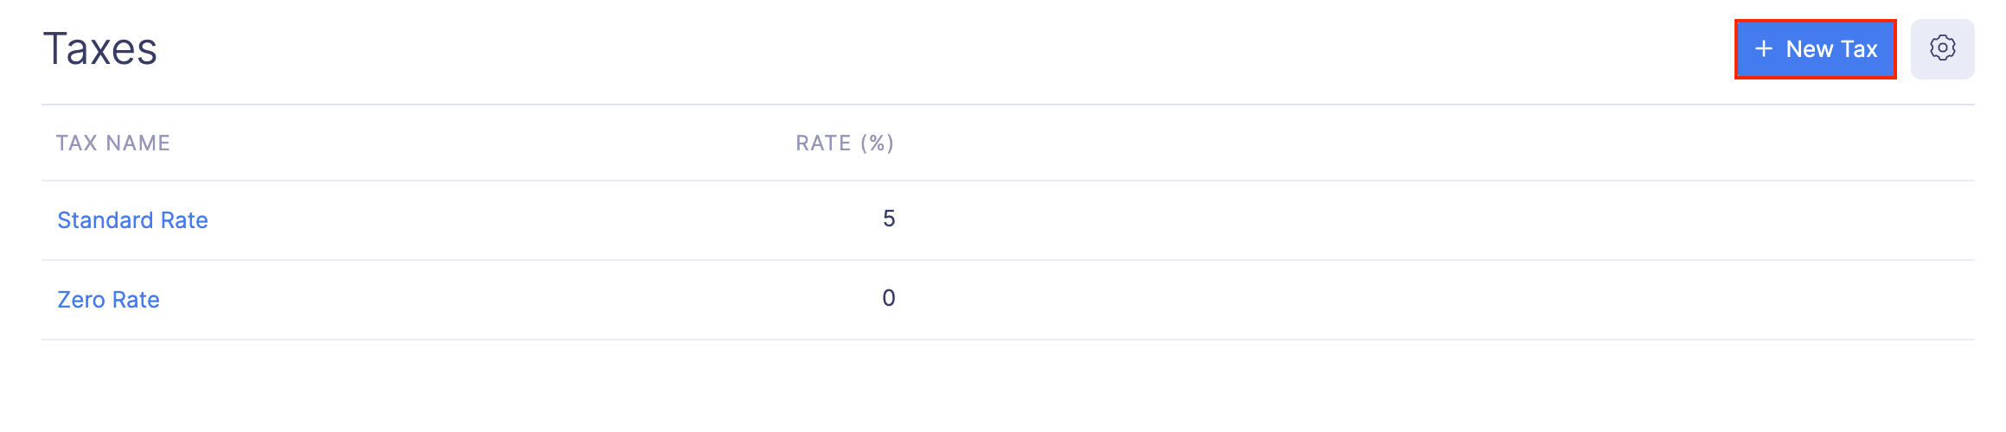Screen dimensions: 2006x432
Task: Click the blank area of the header row
Action: pyautogui.click(x=1383, y=143)
